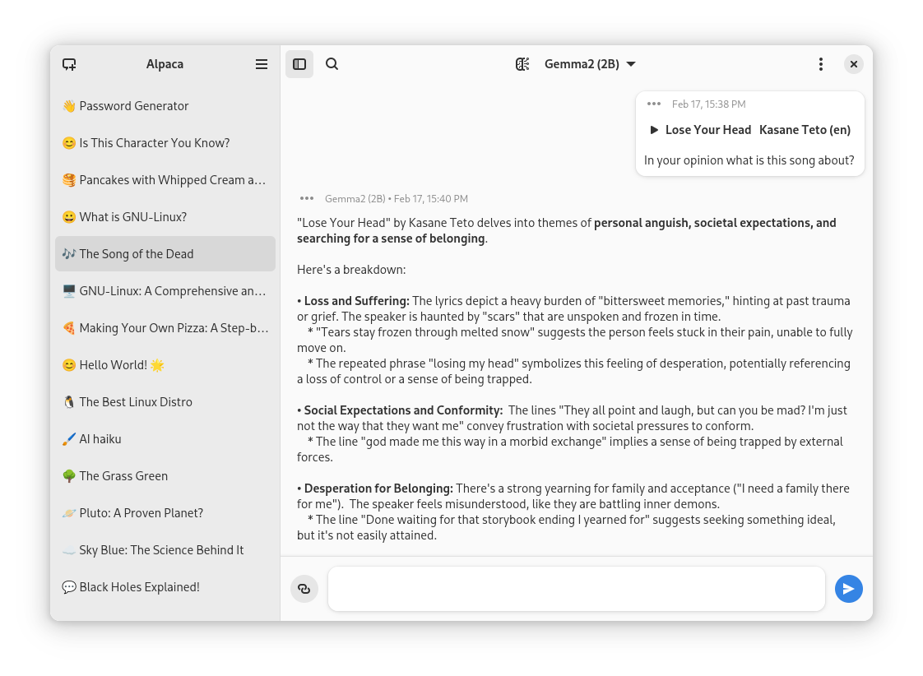Start a new chat with the plus icon
923x676 pixels.
(69, 64)
